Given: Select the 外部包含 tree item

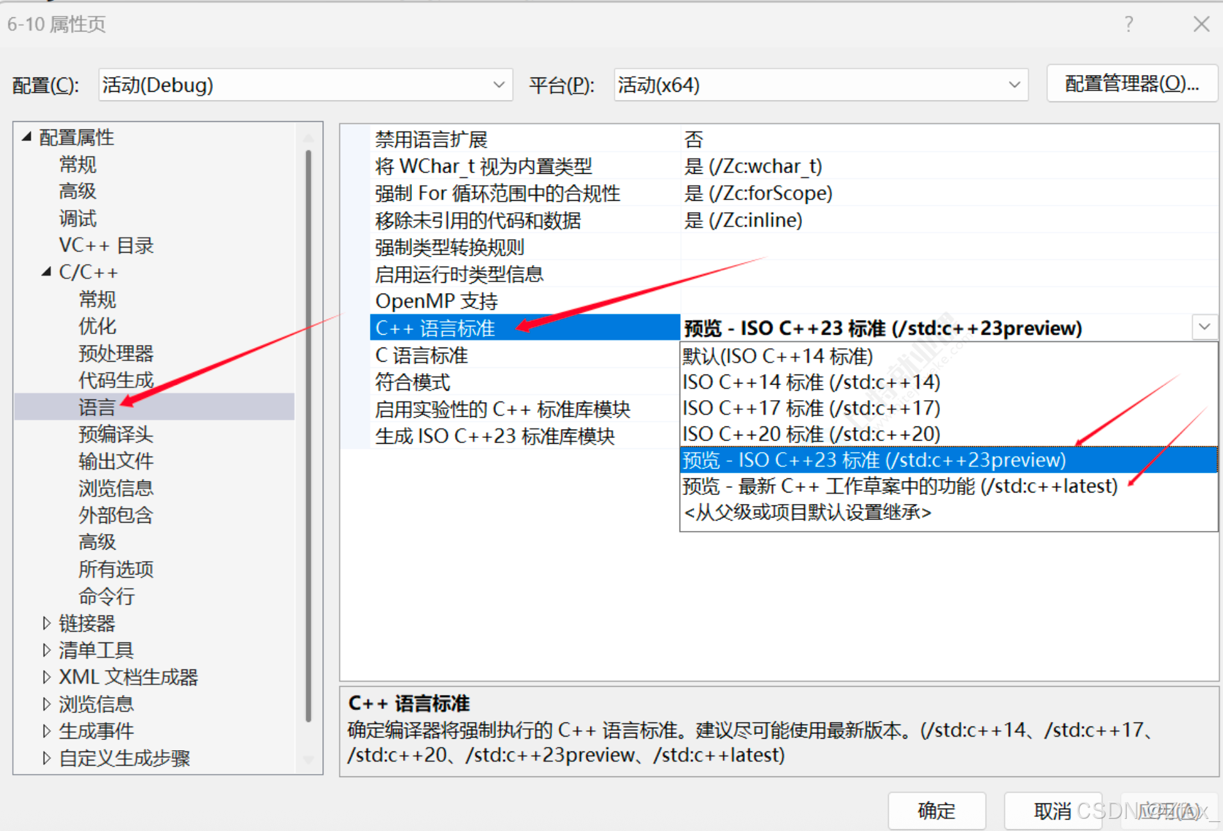Looking at the screenshot, I should (x=116, y=515).
